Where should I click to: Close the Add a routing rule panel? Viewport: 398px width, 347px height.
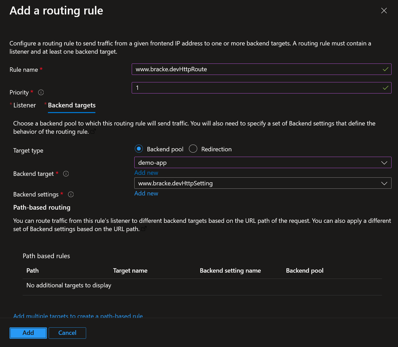tap(384, 11)
